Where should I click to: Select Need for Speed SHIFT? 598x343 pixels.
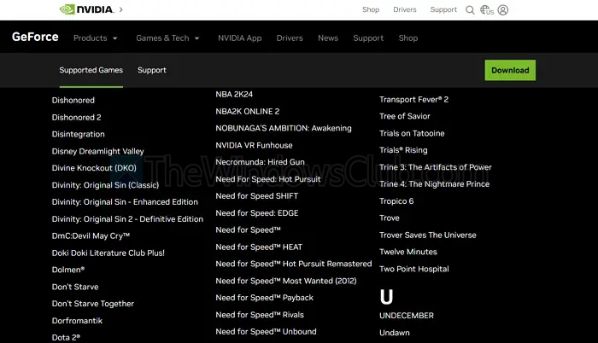pyautogui.click(x=256, y=196)
